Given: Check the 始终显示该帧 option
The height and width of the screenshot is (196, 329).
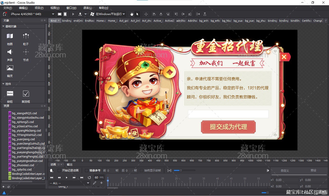Looking at the screenshot, I should [141, 171].
